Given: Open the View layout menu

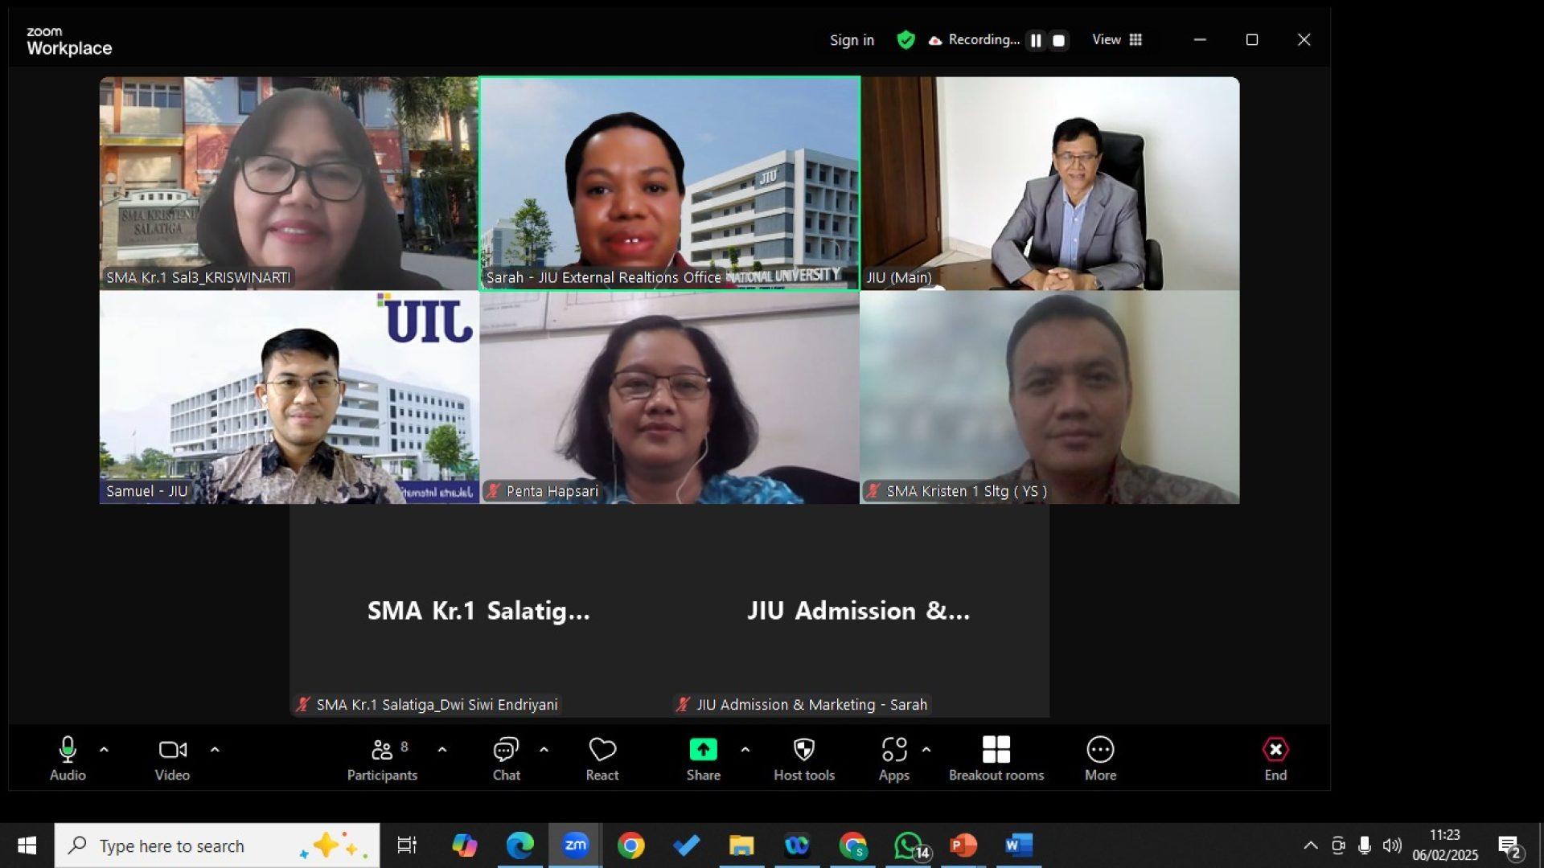Looking at the screenshot, I should click(1116, 40).
